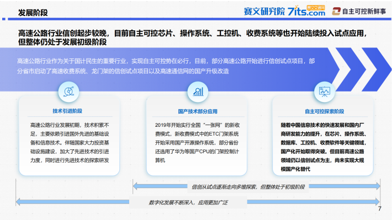This screenshot has height=220, width=392.
Task: Click the bold headline starting 高速公路行业信创起步较晚
Action: point(193,37)
